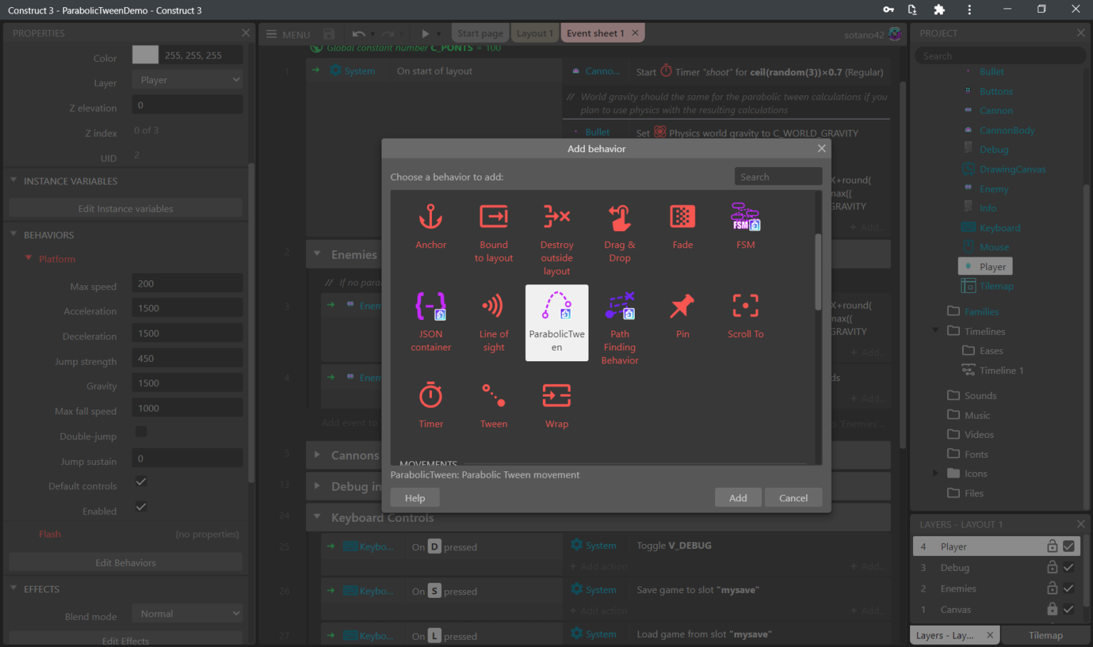Select the Pin behavior
The width and height of the screenshot is (1093, 647).
click(682, 316)
